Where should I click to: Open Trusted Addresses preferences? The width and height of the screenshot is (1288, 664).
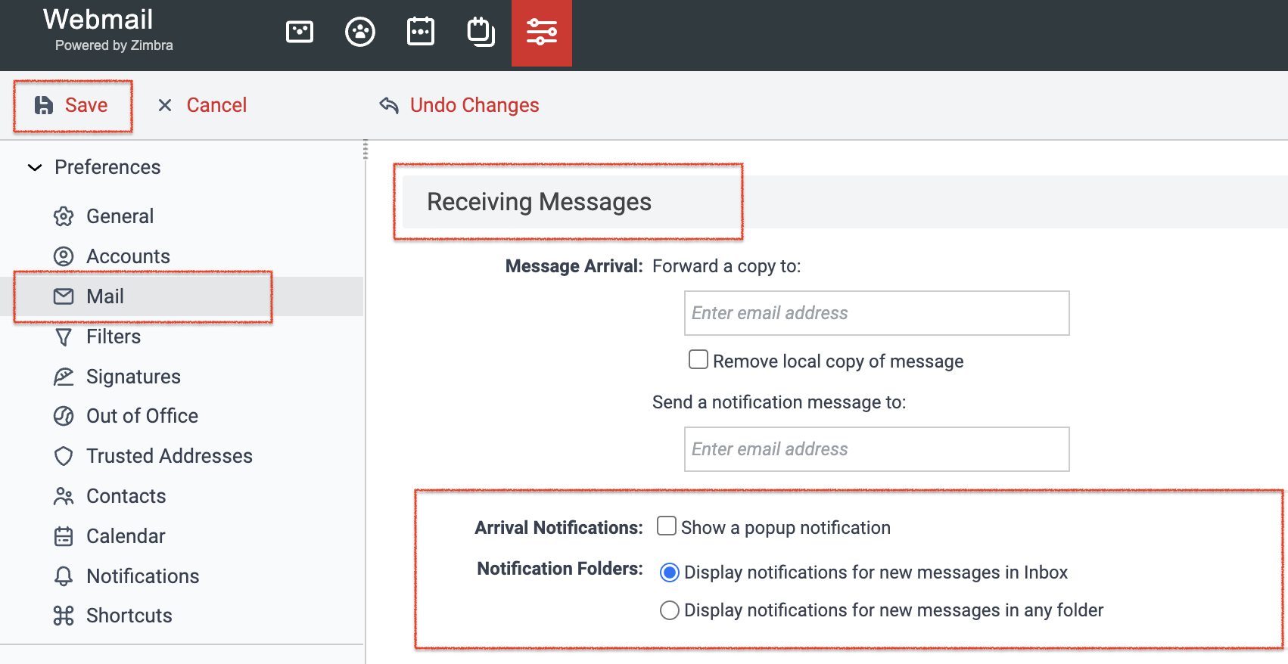(x=170, y=456)
